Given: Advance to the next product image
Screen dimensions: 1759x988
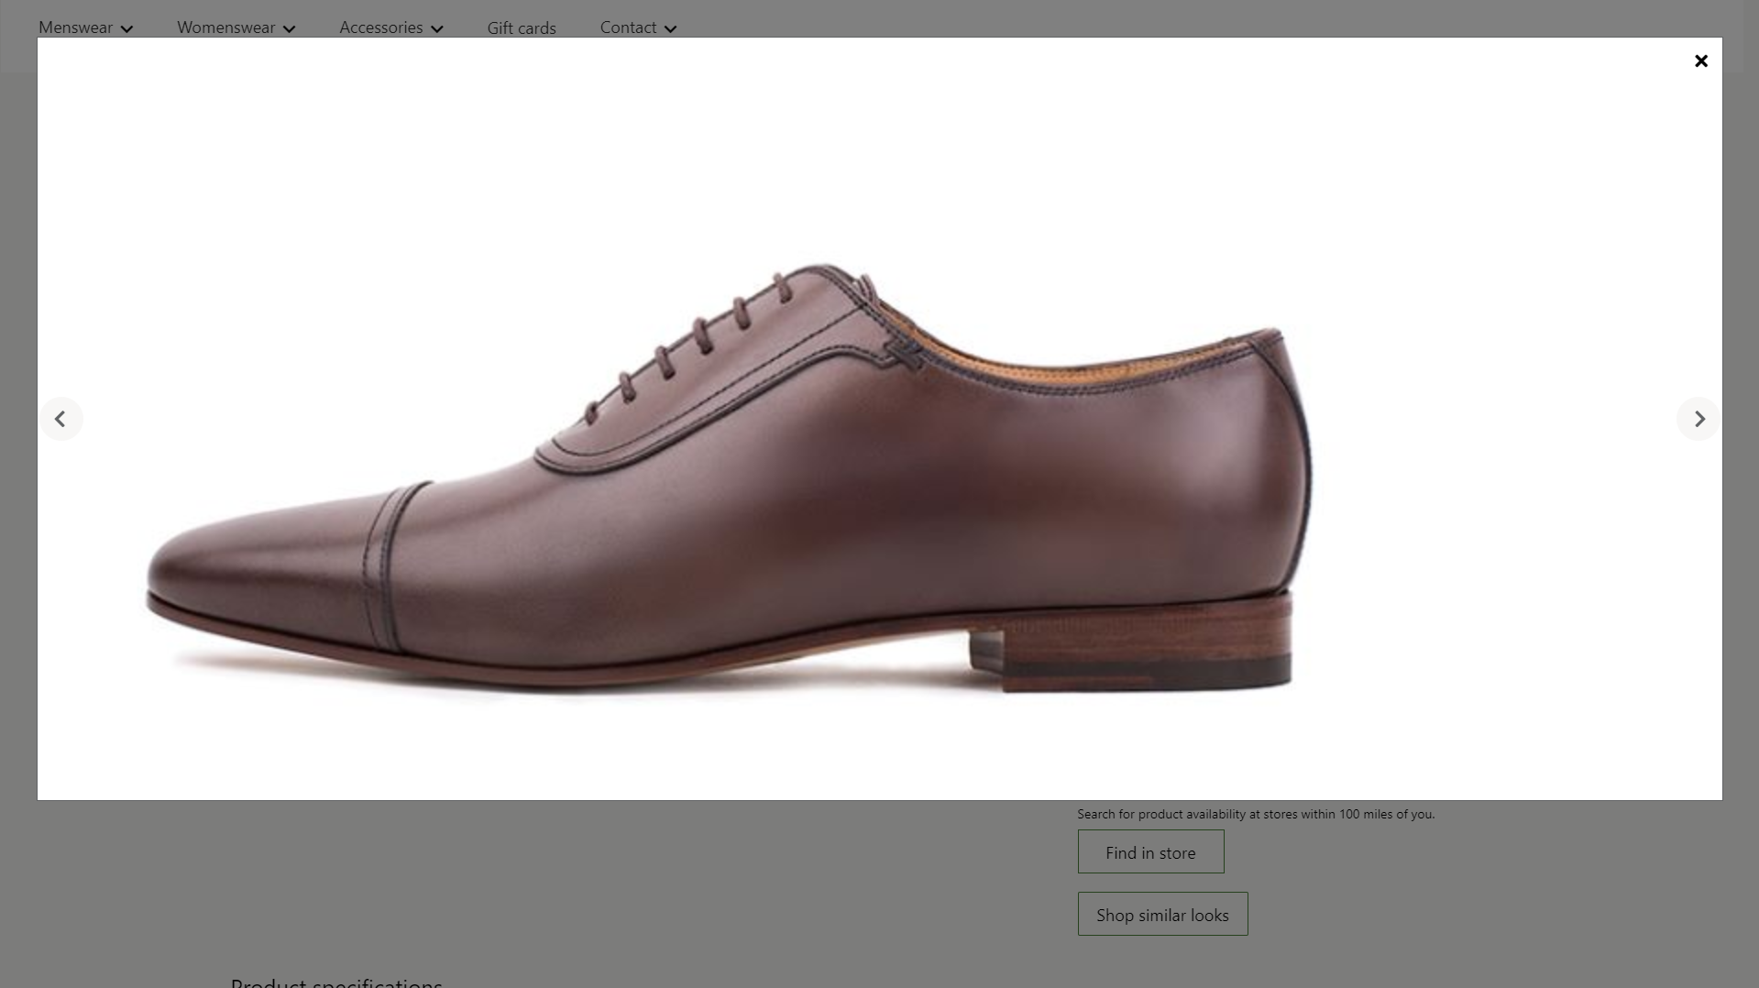Looking at the screenshot, I should coord(1699,419).
